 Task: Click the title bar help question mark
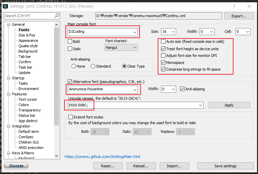(x=234, y=6)
